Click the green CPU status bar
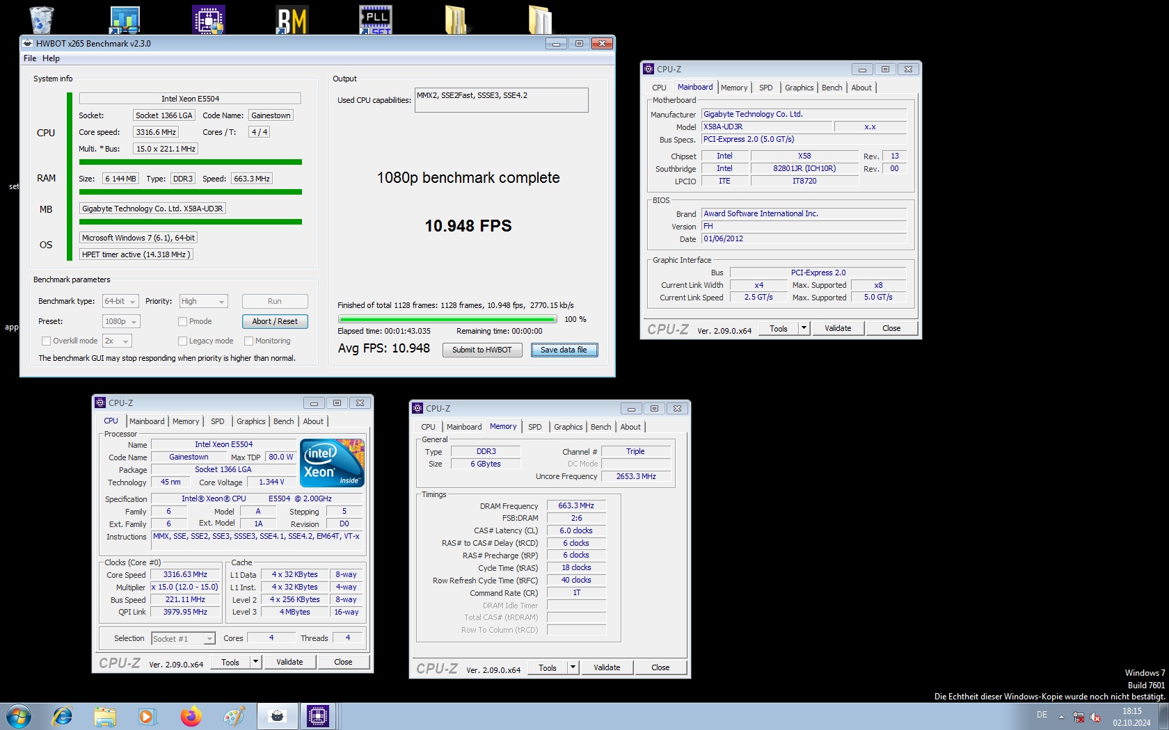This screenshot has height=730, width=1169. 191,162
